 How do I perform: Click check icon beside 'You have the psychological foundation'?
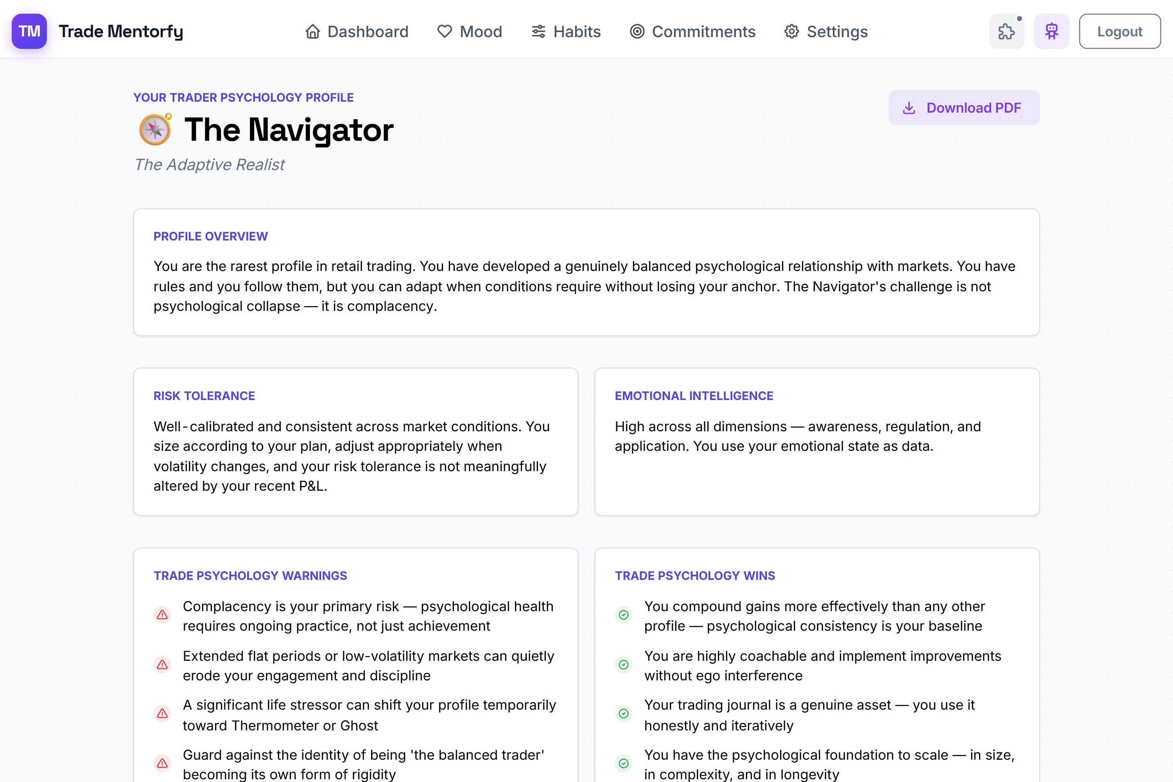(x=623, y=764)
